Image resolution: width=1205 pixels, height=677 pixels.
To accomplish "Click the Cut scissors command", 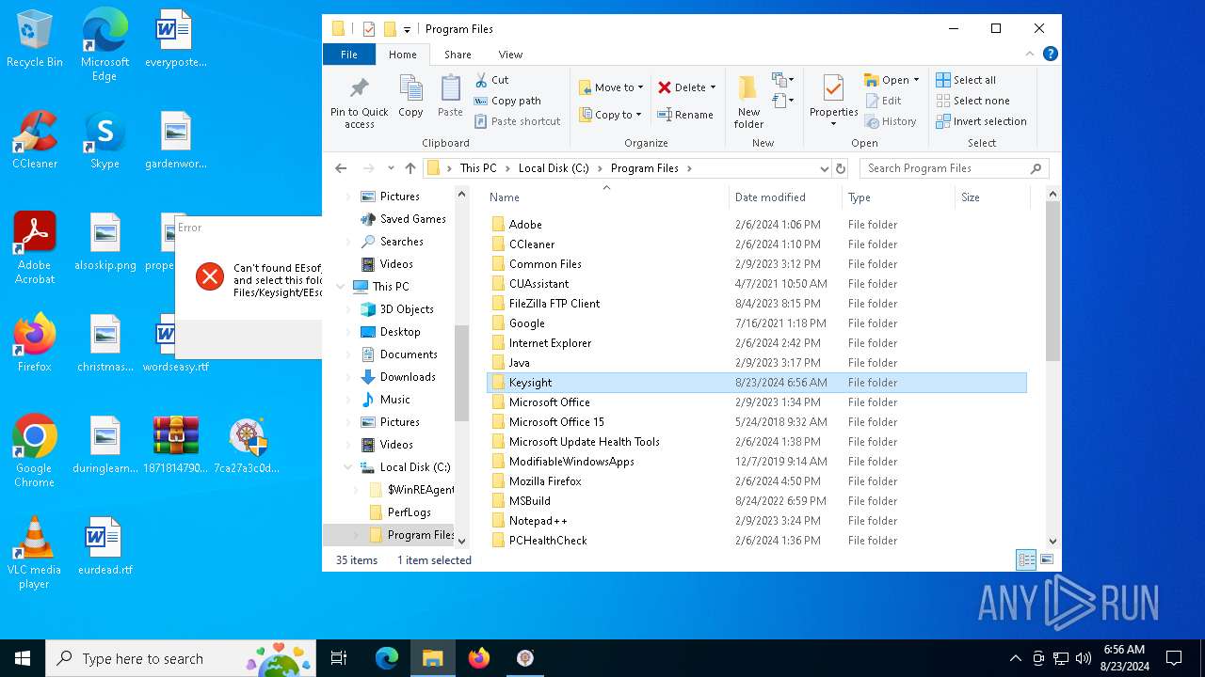I will coord(491,80).
